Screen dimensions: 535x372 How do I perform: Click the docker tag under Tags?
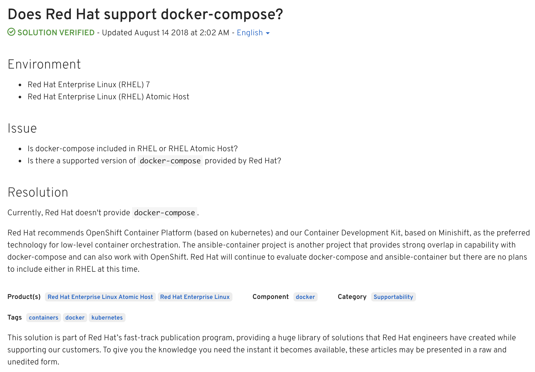(x=75, y=318)
